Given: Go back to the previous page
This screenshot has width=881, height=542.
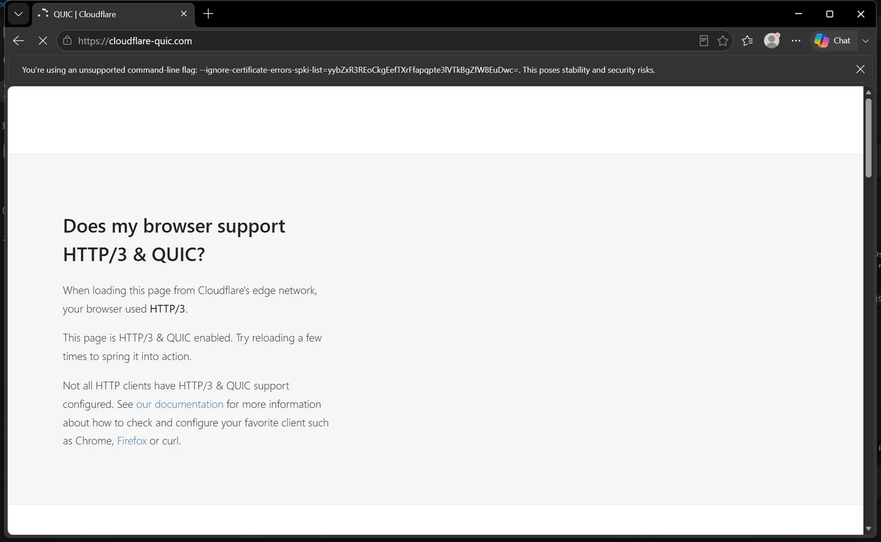Looking at the screenshot, I should (x=18, y=41).
